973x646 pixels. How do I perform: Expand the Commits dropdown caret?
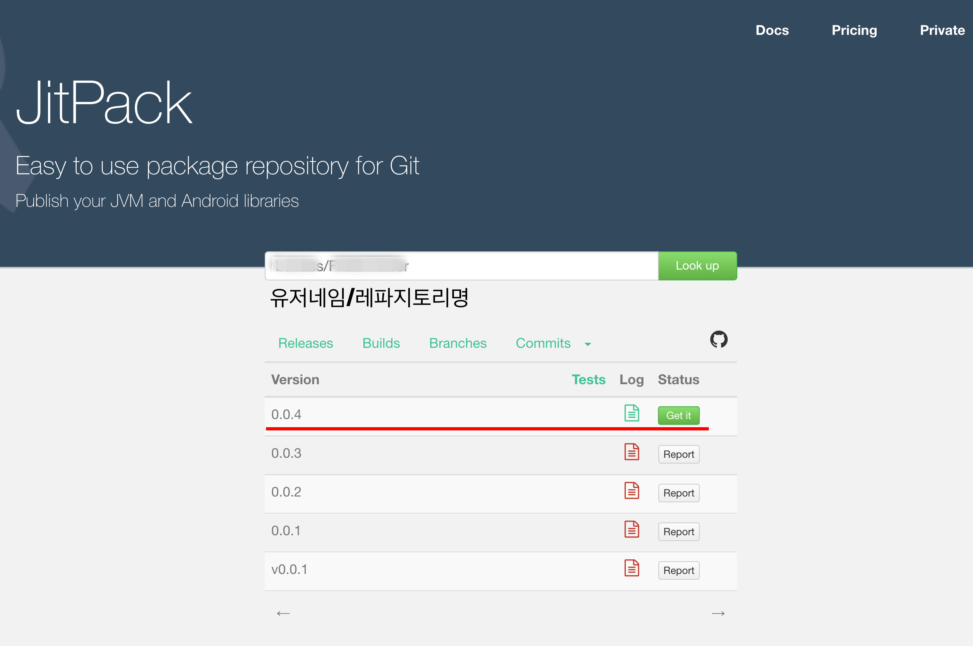(x=588, y=344)
